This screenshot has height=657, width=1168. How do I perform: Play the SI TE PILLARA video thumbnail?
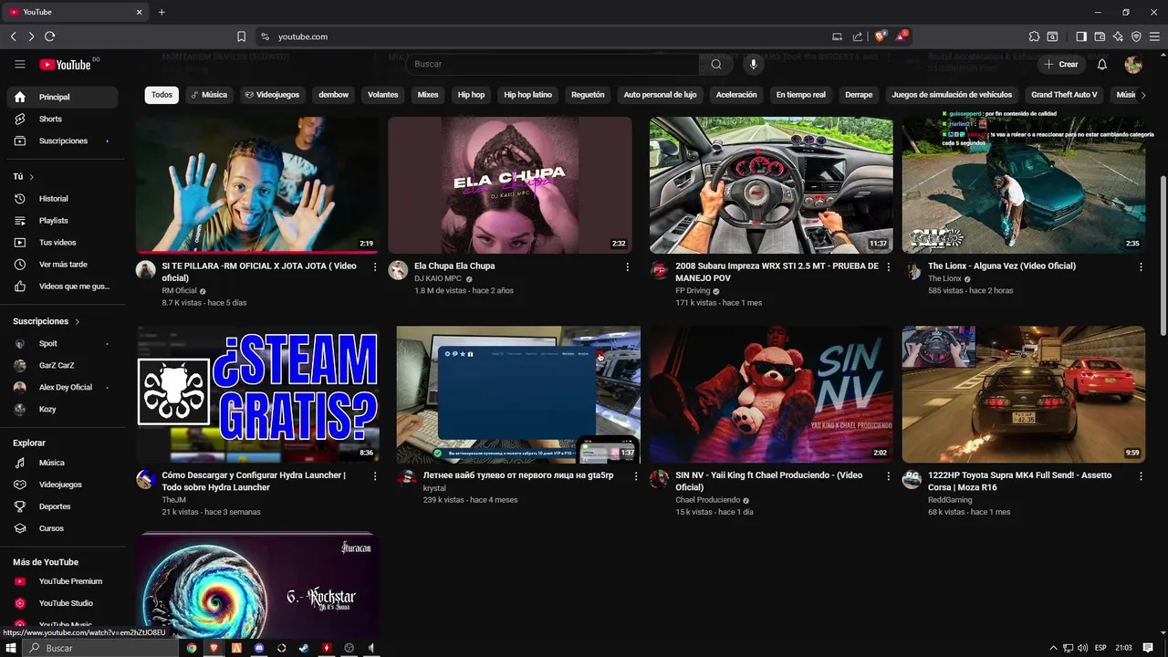click(257, 184)
